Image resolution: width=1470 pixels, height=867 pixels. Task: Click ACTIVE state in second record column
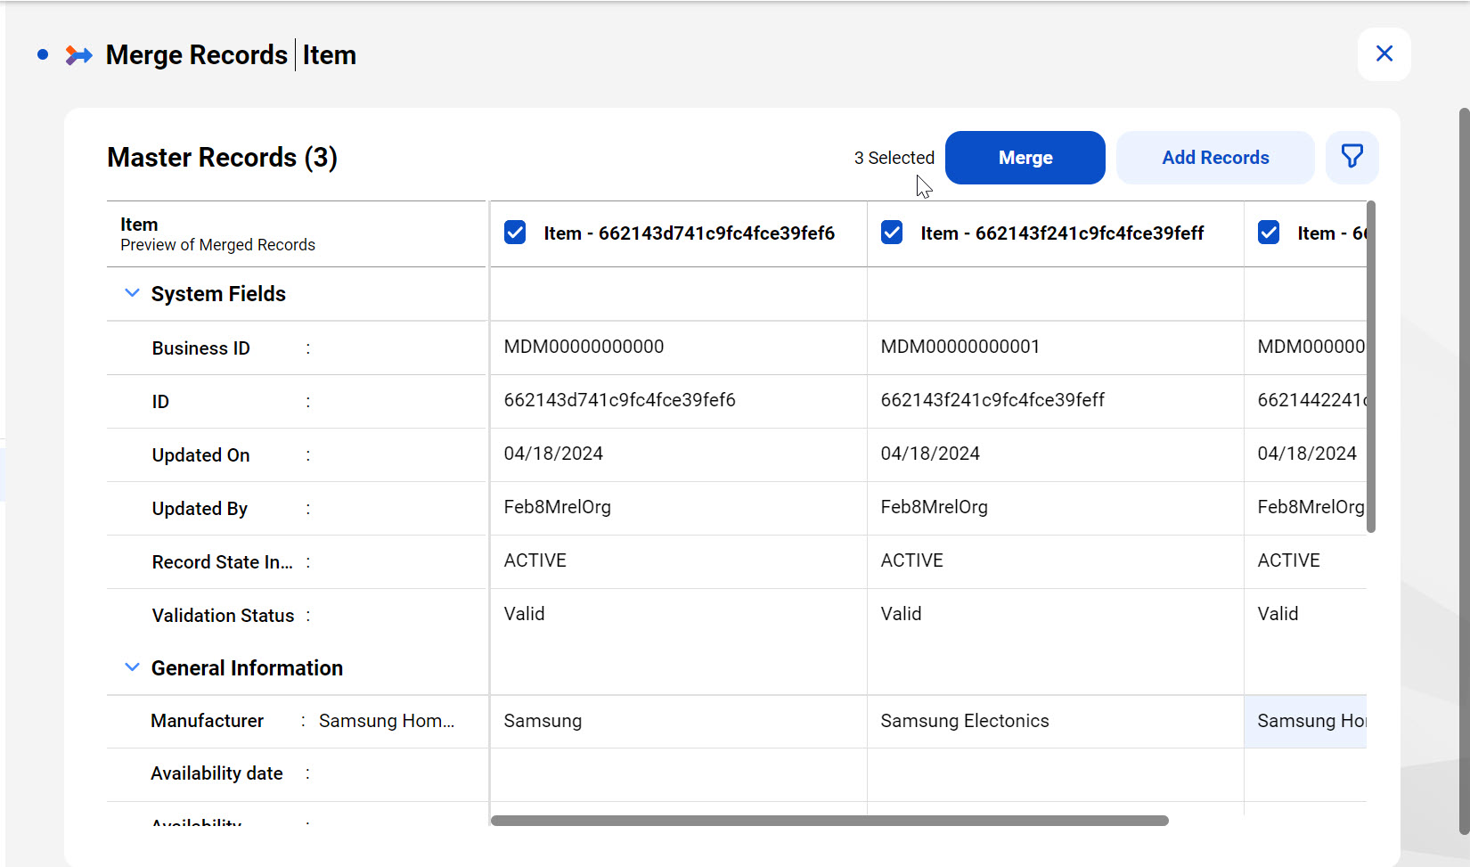point(911,560)
